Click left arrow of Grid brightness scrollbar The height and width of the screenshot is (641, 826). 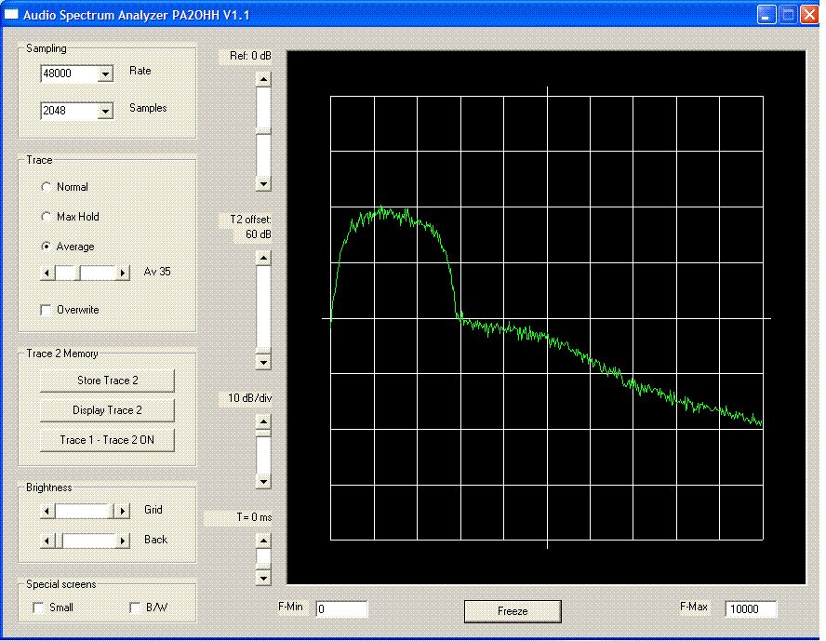pyautogui.click(x=47, y=511)
